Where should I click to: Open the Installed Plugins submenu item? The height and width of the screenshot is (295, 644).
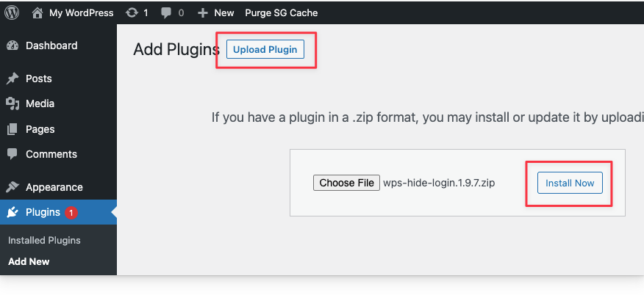click(x=44, y=241)
